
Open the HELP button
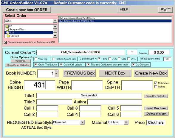124,9
